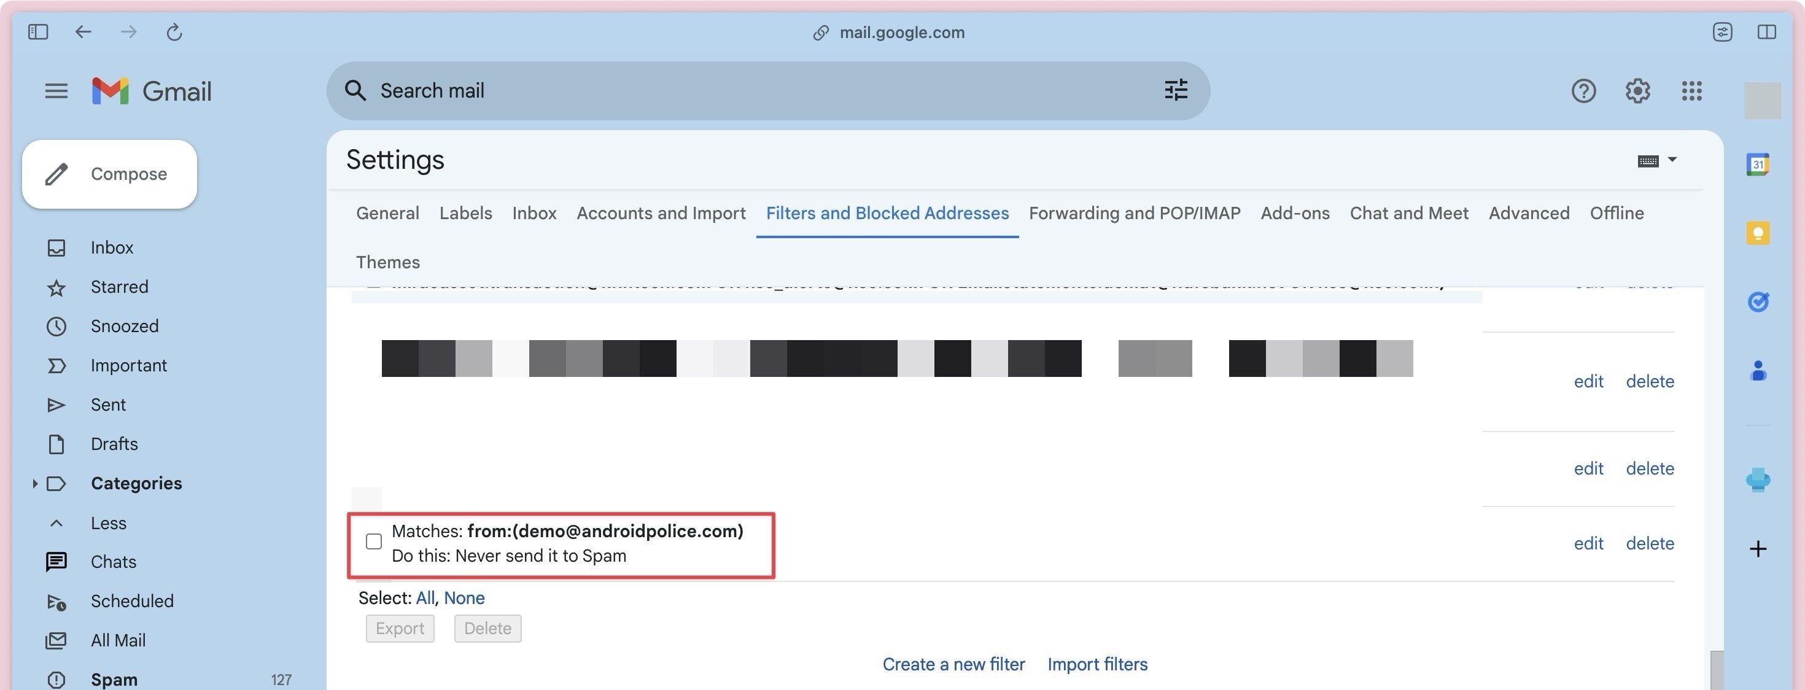Open input tools keyboard dropdown

1656,160
